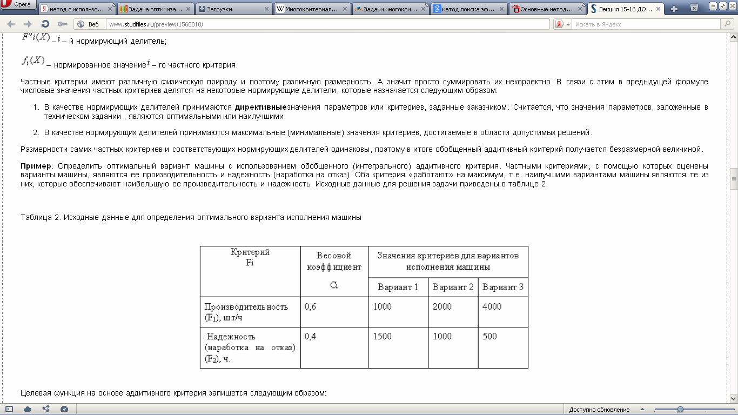Open the closed tabs trash icon
This screenshot has height=415, width=738.
pos(694,8)
